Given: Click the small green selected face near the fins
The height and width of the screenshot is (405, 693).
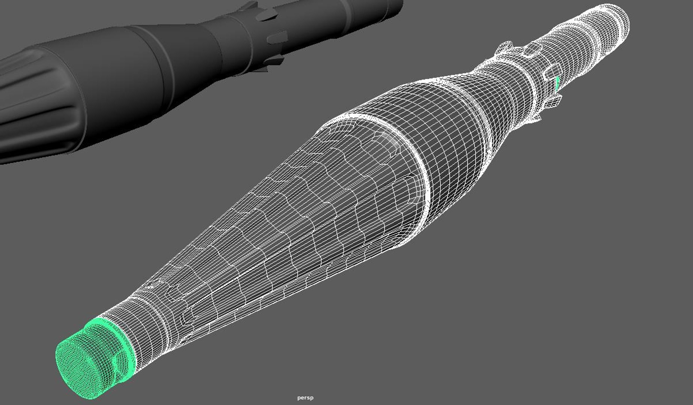Looking at the screenshot, I should pyautogui.click(x=557, y=83).
